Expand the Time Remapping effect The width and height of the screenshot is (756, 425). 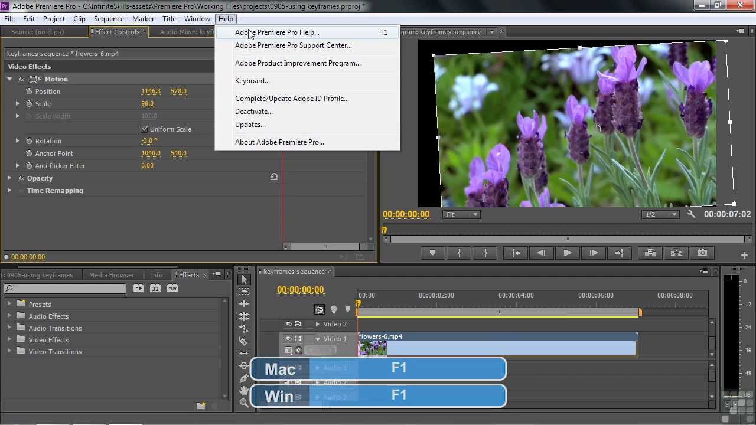pos(9,191)
